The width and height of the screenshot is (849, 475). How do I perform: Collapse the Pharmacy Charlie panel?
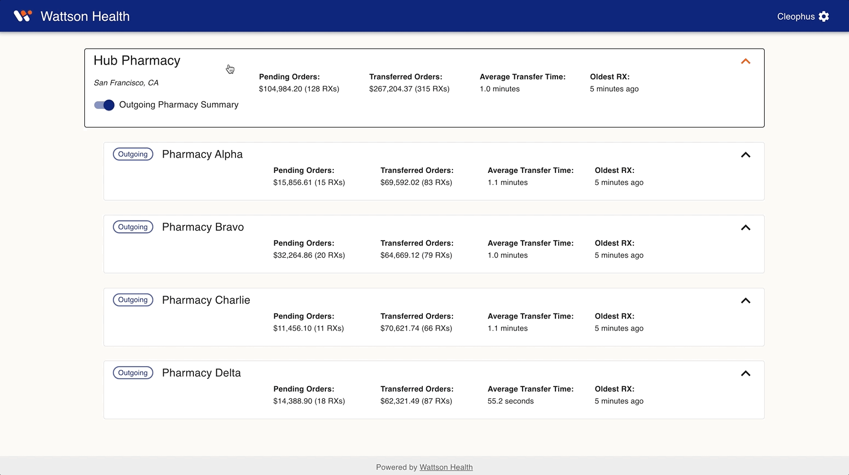[x=745, y=300]
